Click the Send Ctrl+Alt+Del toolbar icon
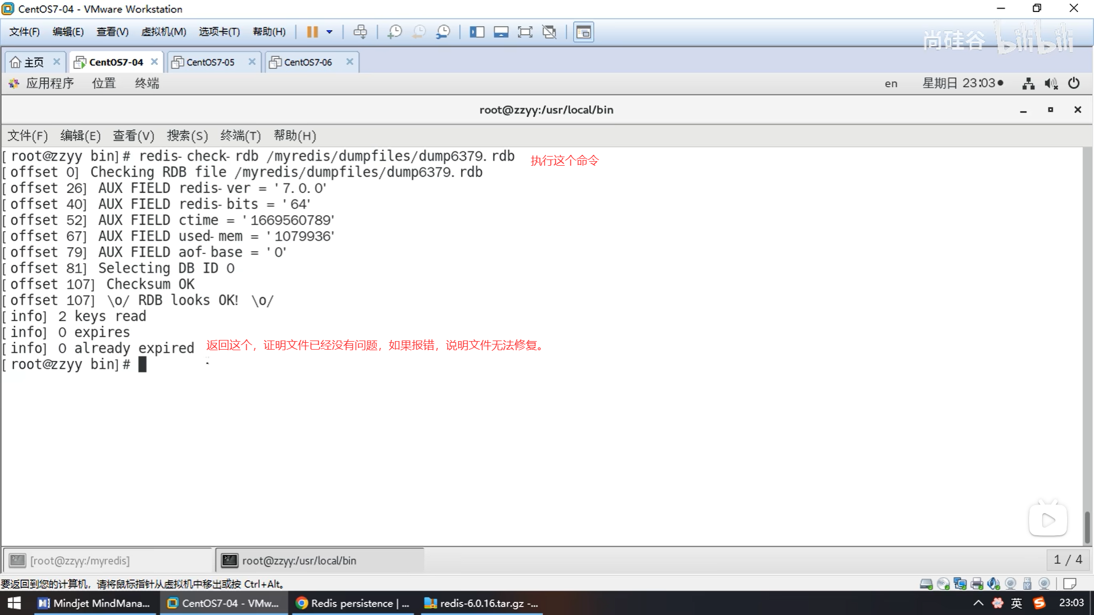 360,32
